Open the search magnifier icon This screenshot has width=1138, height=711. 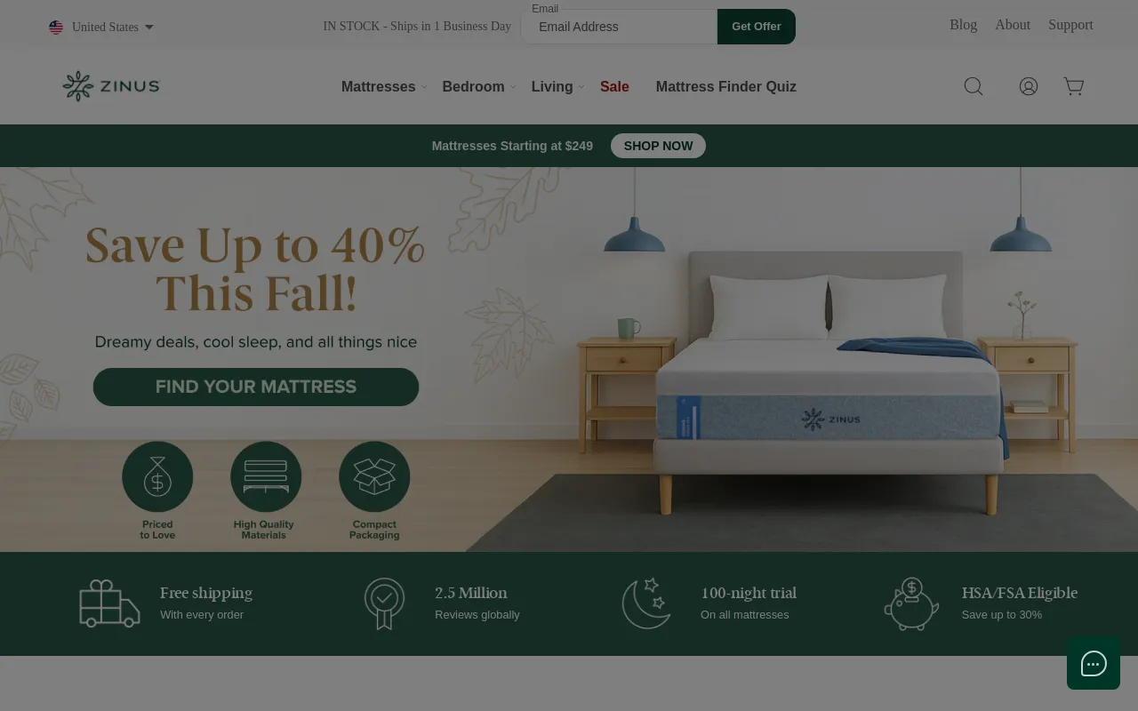tap(974, 86)
